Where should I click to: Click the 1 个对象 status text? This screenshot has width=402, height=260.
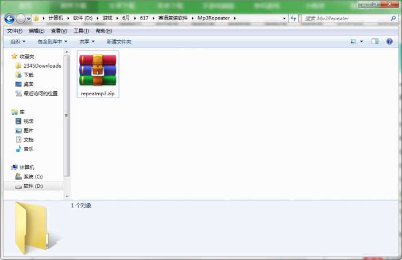pyautogui.click(x=81, y=205)
